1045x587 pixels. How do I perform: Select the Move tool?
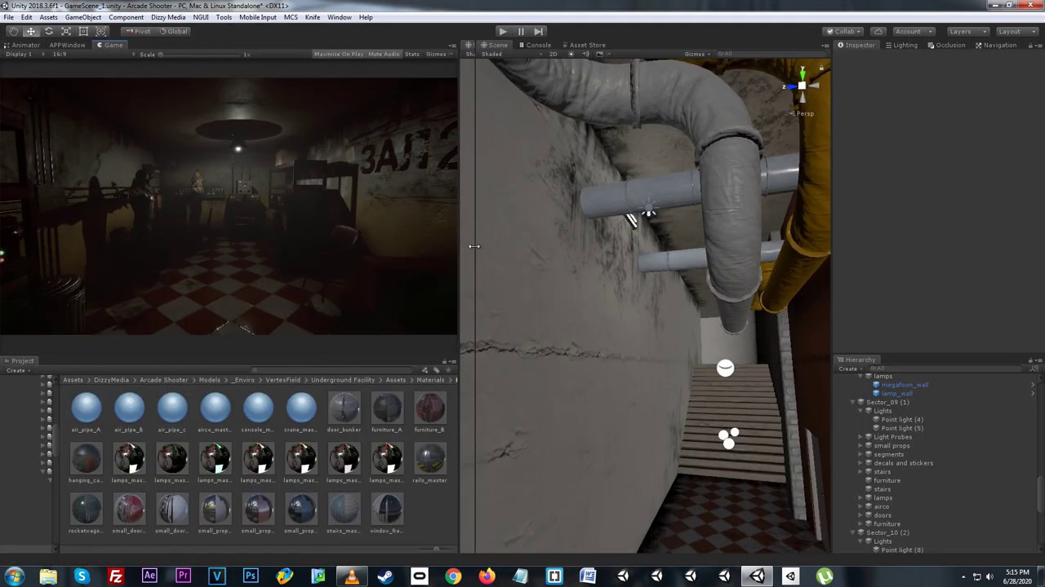click(x=31, y=31)
